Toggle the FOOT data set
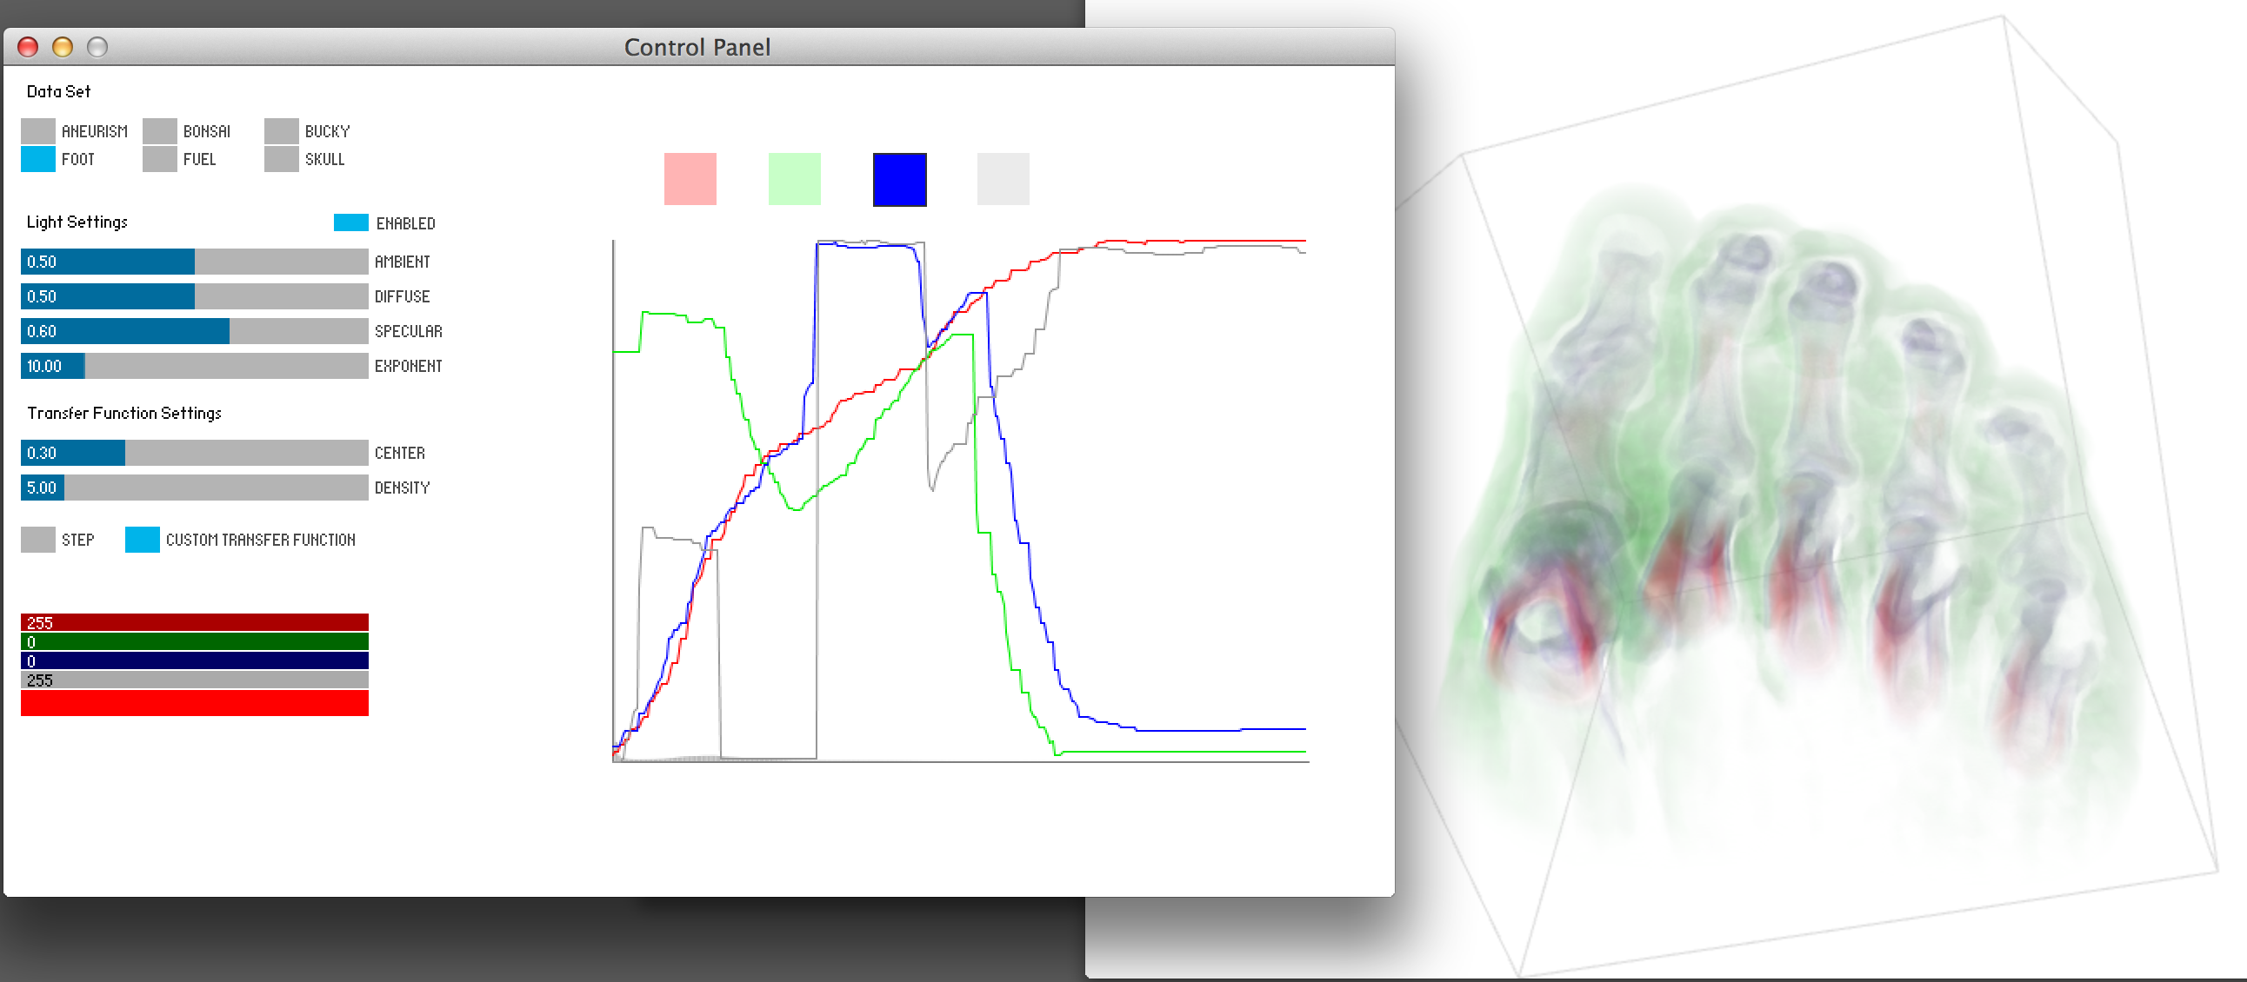This screenshot has width=2247, height=982. 37,158
